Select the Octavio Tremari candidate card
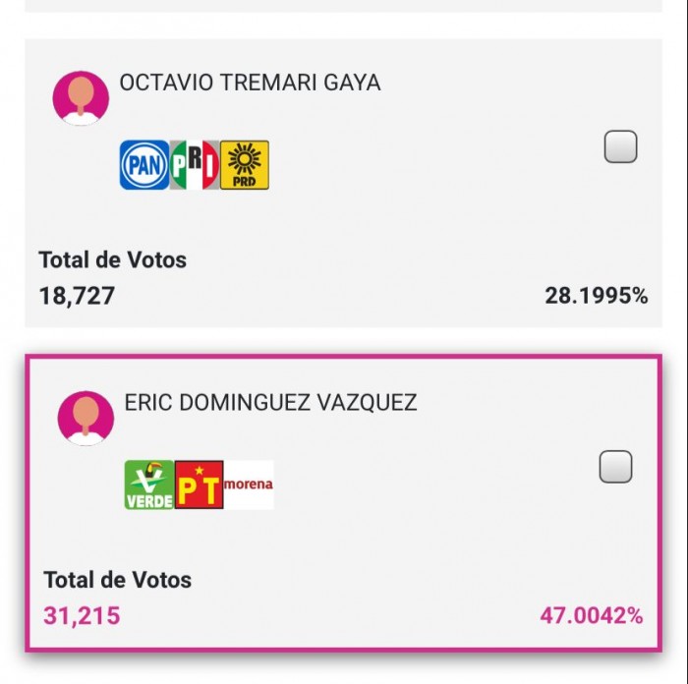Viewport: 688px width, 684px height. 344,183
